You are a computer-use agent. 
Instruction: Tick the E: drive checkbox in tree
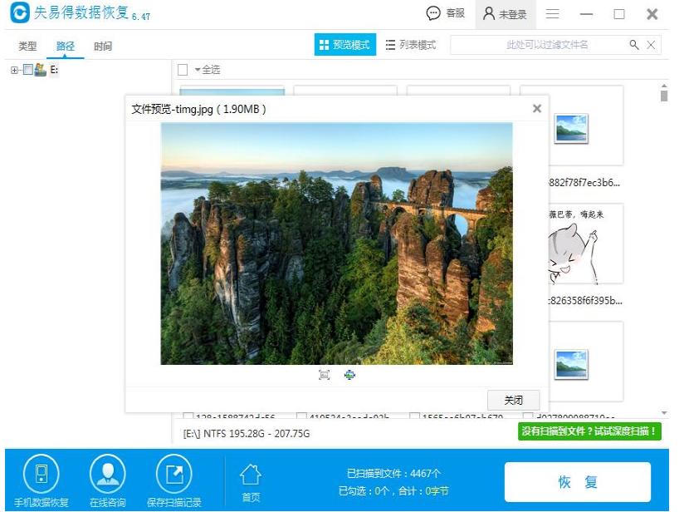(28, 70)
